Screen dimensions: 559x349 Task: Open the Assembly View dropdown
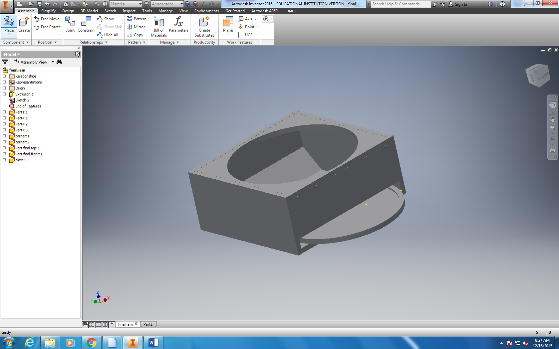(x=53, y=62)
